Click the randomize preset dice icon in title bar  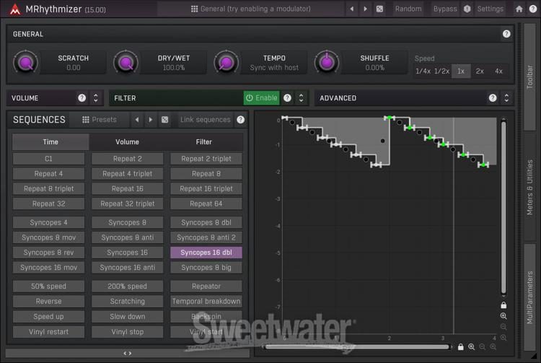(379, 9)
